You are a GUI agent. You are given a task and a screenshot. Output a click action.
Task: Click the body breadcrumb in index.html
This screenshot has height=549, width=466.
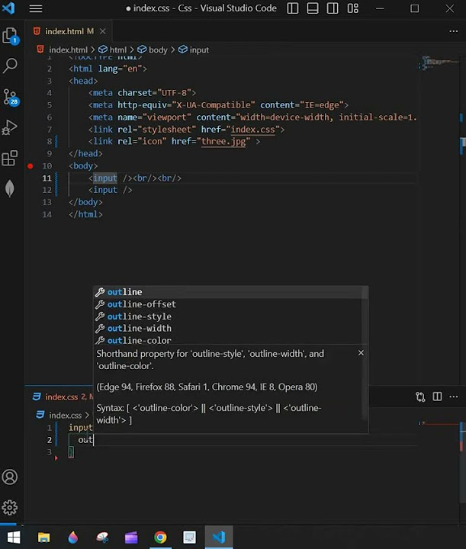[158, 50]
